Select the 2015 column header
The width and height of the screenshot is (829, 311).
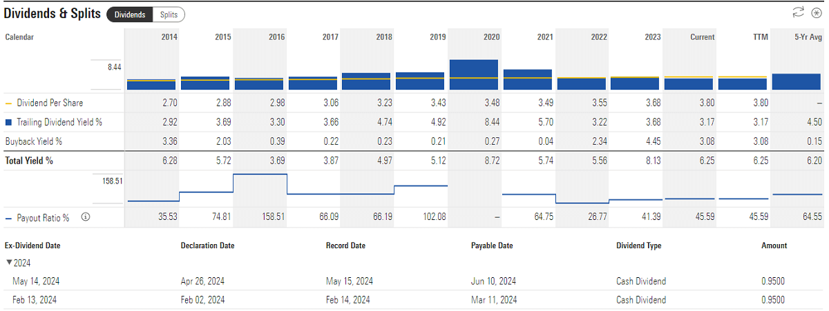(222, 37)
